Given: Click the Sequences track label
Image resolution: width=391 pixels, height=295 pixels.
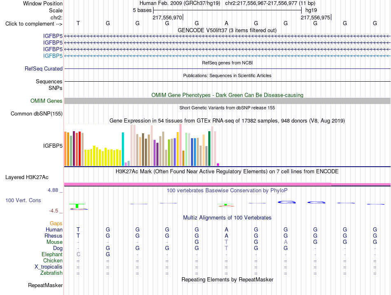Looking at the screenshot, I should point(49,82).
